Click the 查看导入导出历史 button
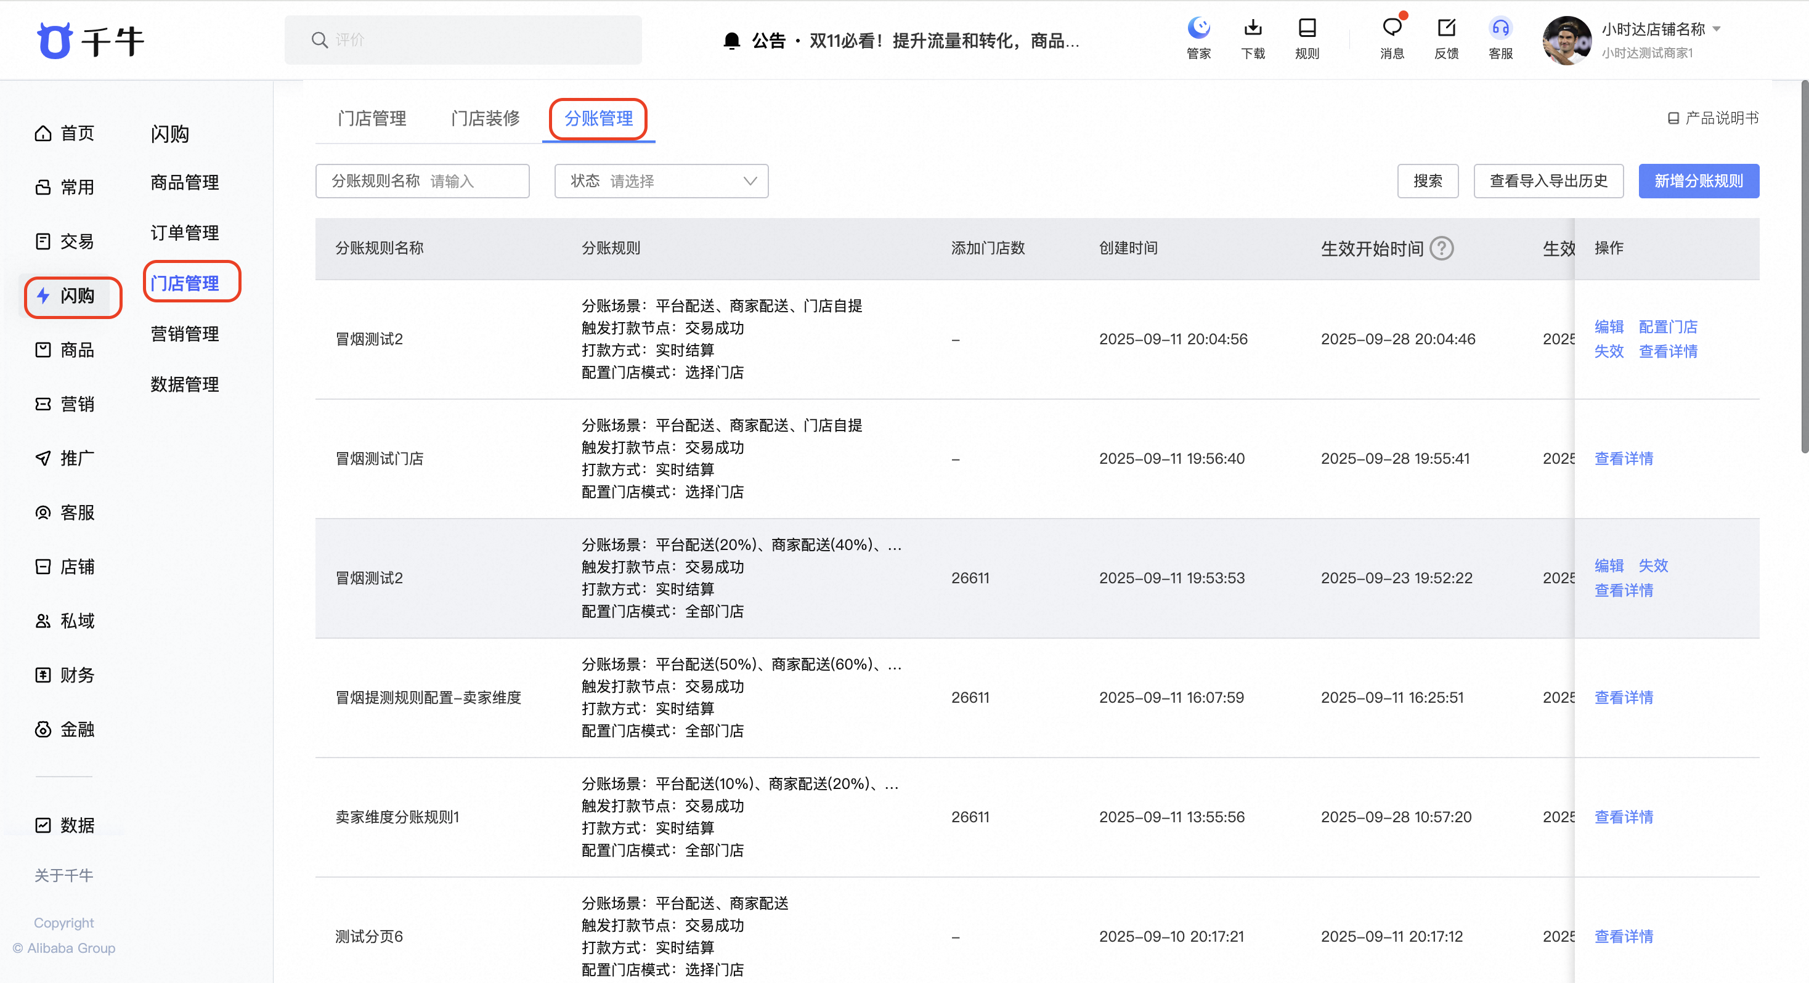 [1548, 181]
